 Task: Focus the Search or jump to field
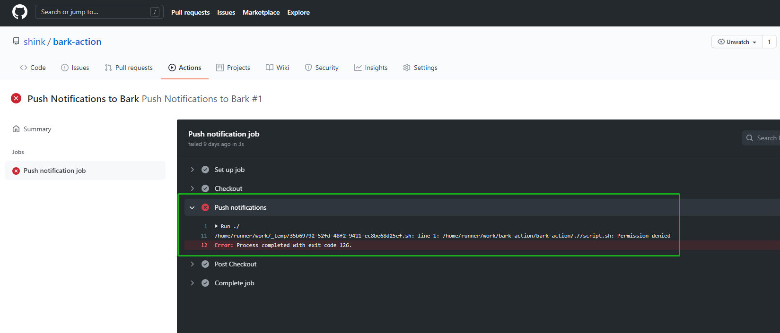click(99, 12)
